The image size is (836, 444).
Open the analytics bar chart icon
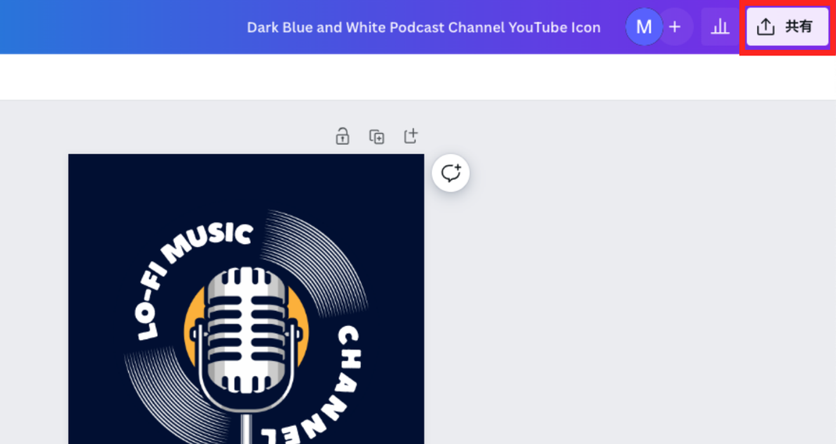[720, 27]
